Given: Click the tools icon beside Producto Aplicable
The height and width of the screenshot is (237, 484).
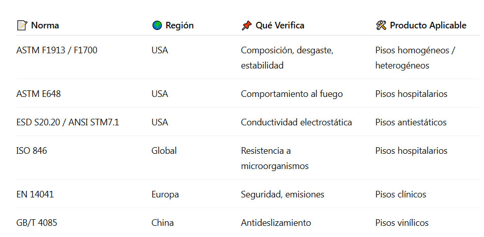Looking at the screenshot, I should [381, 25].
